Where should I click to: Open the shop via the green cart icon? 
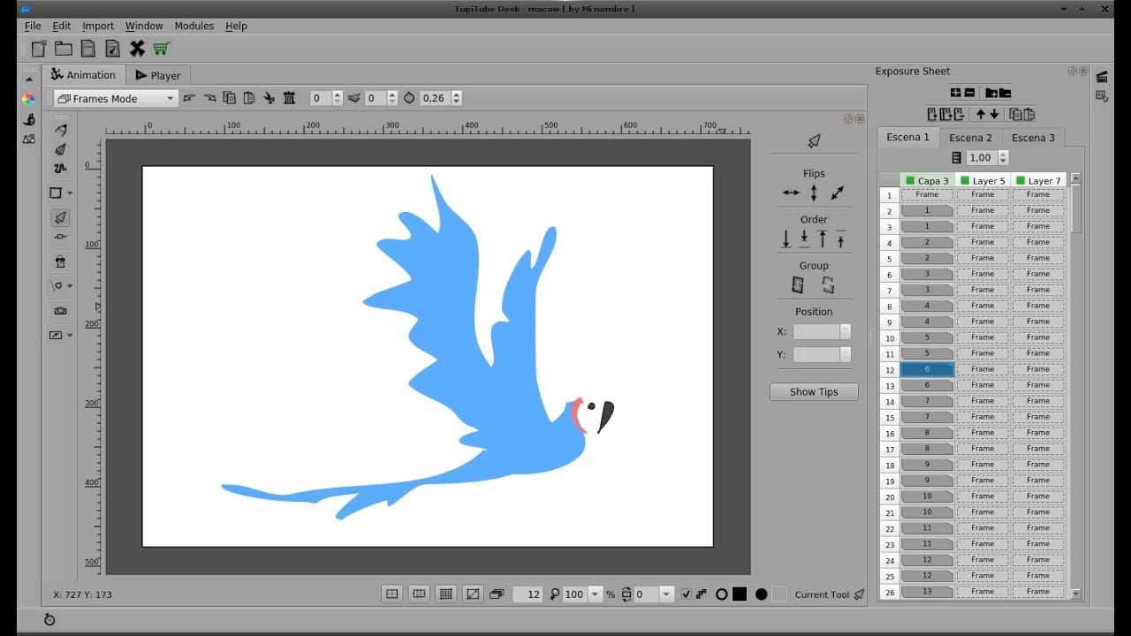pos(161,49)
